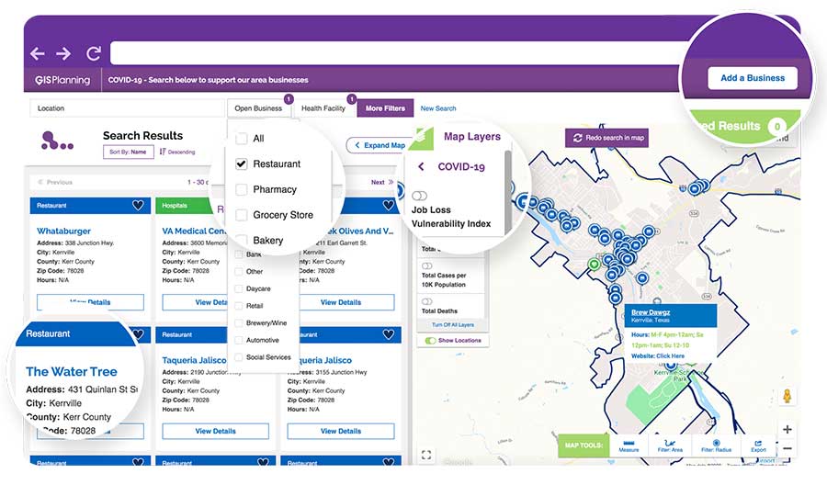View Details for left Taqueria Jalisco card
Screen dimensions: 827x485
tap(215, 431)
